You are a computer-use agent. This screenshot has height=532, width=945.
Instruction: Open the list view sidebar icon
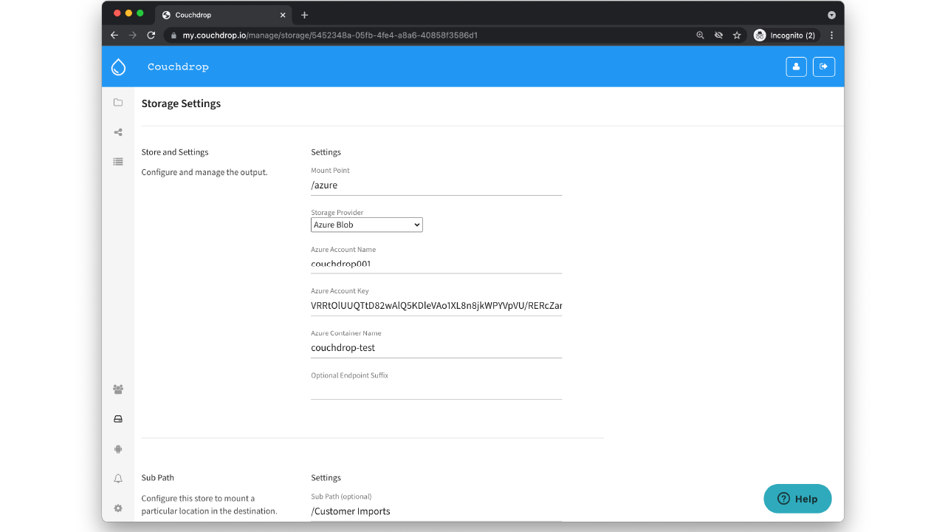[x=118, y=162]
